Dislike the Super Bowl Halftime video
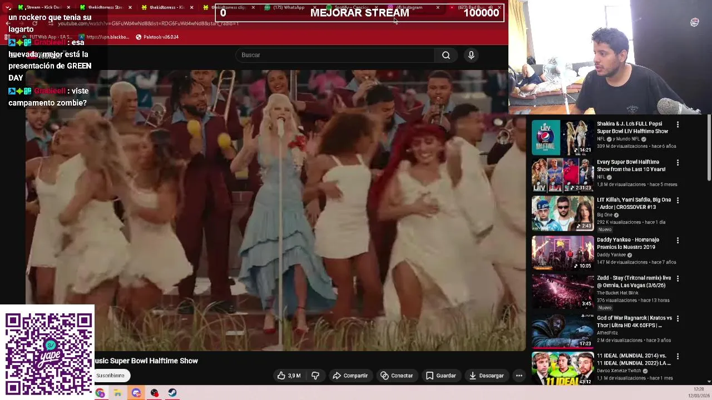The height and width of the screenshot is (400, 712). click(x=315, y=376)
